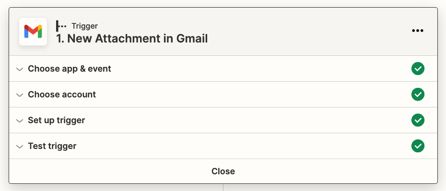Screen dimensions: 446x191
Task: Click green checkmark for Choose app & event
Action: pyautogui.click(x=418, y=69)
